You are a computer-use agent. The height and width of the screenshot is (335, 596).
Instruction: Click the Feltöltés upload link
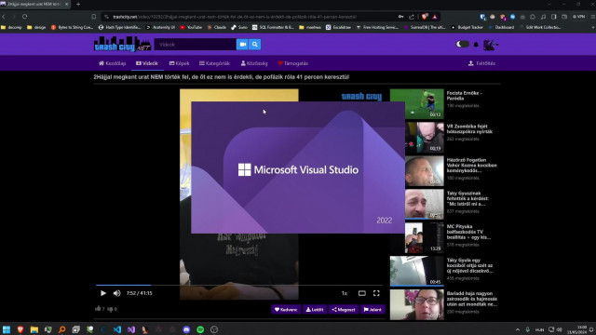click(481, 63)
